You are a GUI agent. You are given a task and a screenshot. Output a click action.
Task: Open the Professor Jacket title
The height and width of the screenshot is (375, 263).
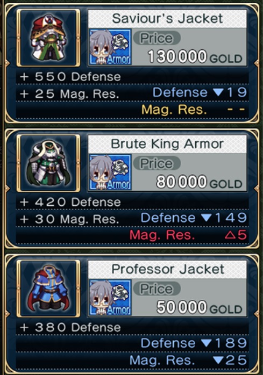[167, 269]
